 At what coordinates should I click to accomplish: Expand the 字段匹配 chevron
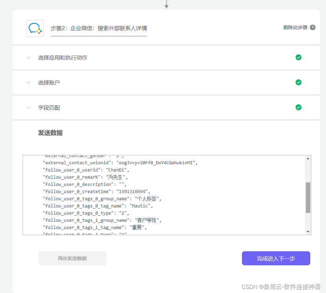point(28,107)
